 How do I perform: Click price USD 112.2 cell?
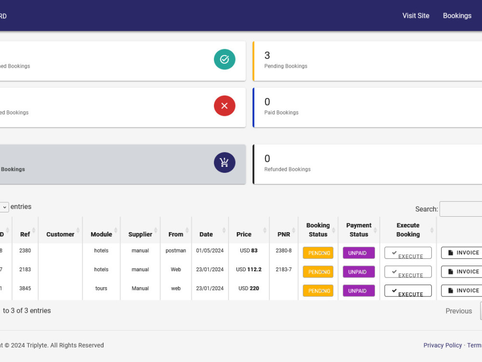click(249, 269)
